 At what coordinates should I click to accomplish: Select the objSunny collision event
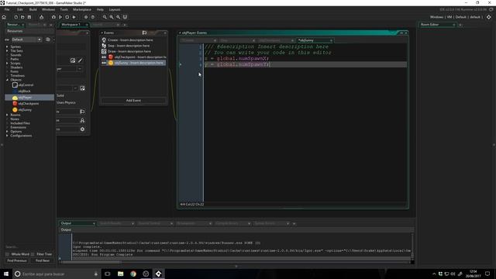[134, 63]
